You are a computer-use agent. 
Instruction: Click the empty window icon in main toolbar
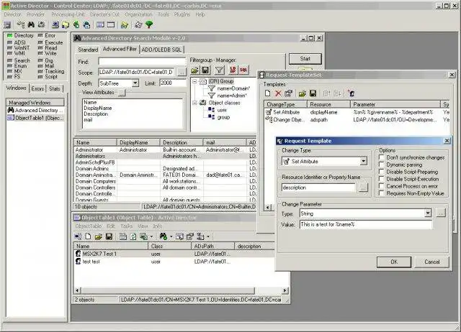(111, 24)
